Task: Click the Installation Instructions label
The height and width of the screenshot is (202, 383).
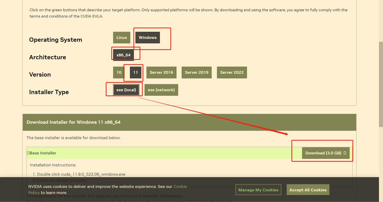Action: coord(53,165)
